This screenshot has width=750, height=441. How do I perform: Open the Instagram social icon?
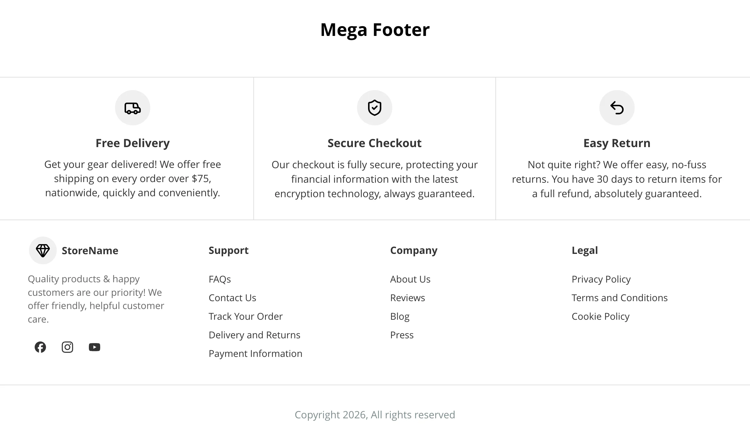tap(67, 347)
